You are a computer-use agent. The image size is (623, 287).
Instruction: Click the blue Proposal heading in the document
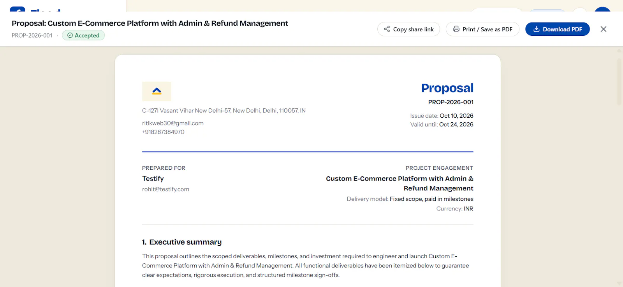447,88
